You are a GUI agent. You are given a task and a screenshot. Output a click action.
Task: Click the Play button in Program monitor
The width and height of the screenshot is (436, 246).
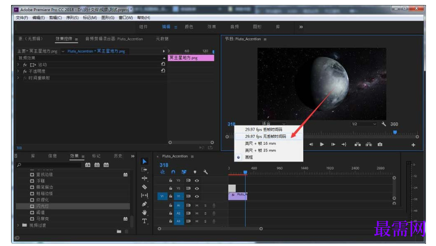point(321,144)
